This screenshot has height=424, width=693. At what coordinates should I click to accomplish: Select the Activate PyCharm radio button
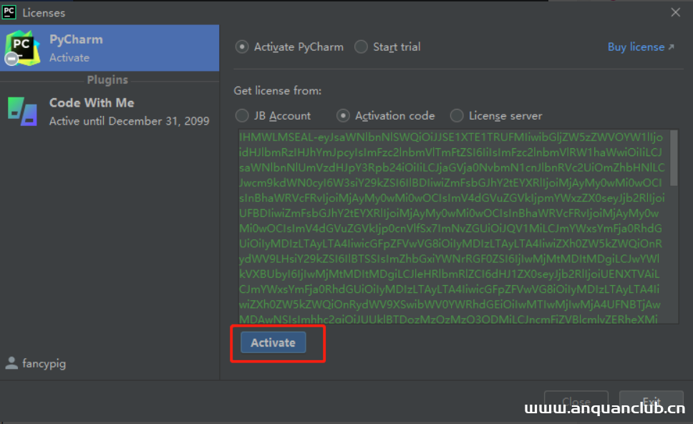tap(241, 47)
